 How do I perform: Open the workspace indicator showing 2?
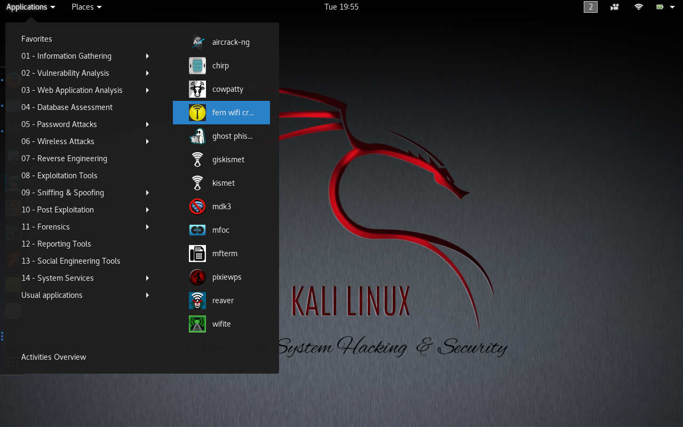tap(591, 7)
